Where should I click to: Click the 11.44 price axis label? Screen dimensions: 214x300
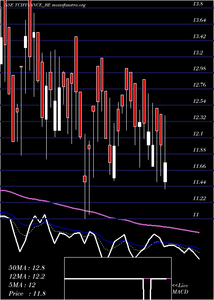pyautogui.click(x=199, y=182)
